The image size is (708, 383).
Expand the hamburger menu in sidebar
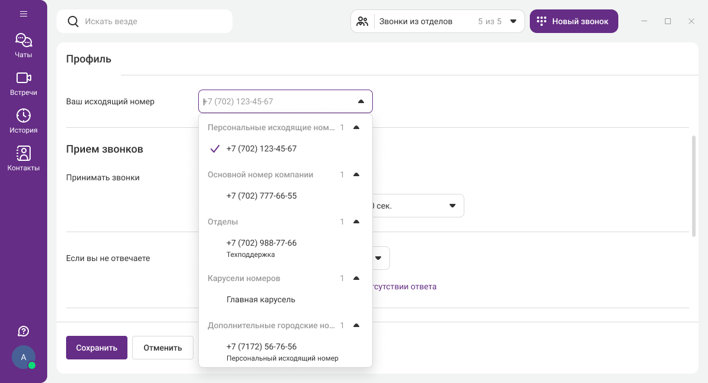(x=24, y=14)
